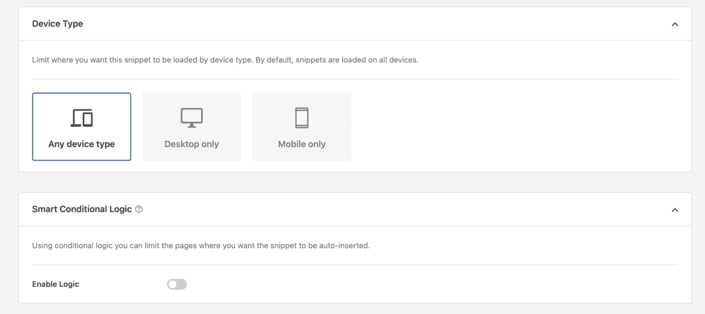Click the conditional logic description text
The height and width of the screenshot is (314, 705).
coord(201,245)
